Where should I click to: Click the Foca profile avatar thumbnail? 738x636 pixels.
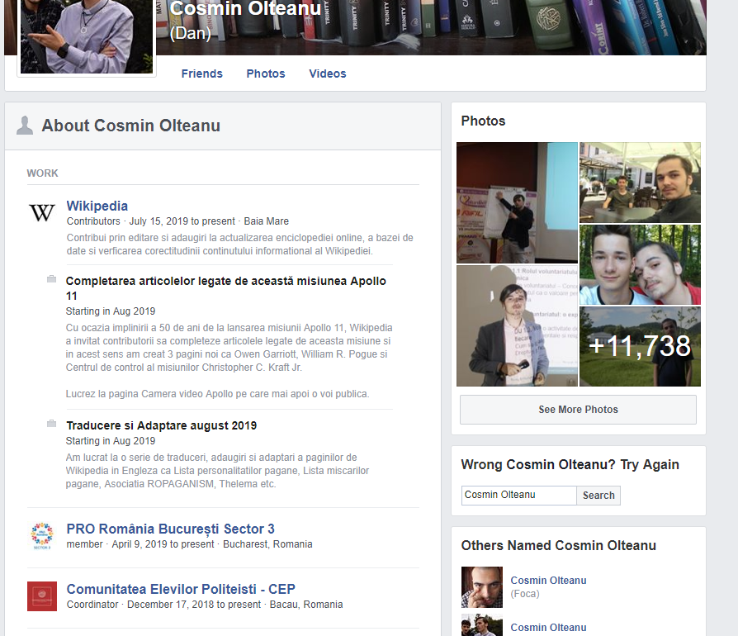(482, 587)
